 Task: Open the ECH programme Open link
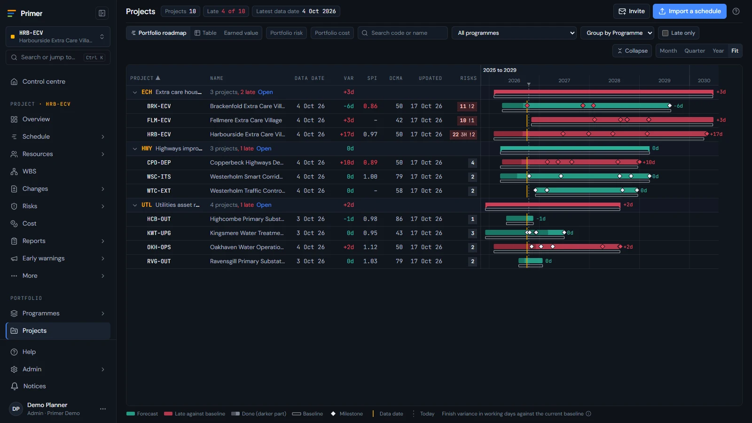point(265,92)
